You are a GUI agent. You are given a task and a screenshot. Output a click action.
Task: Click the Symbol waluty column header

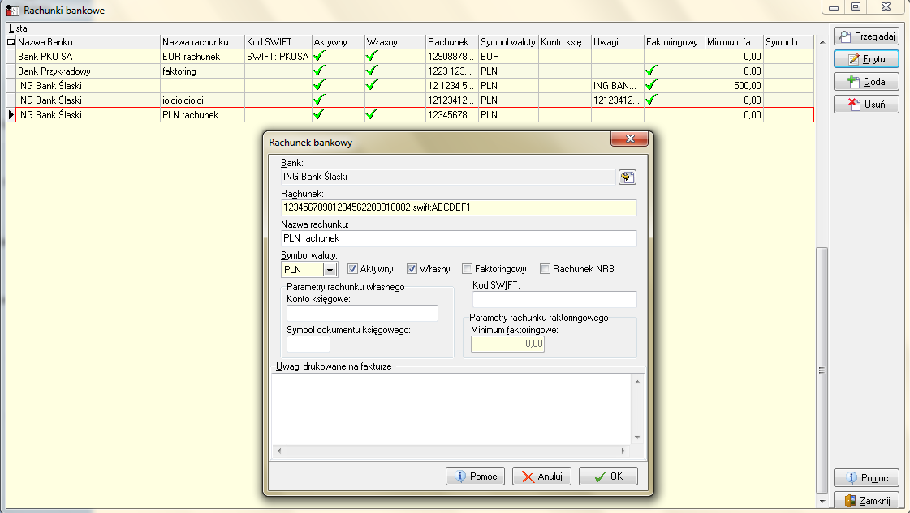(x=508, y=41)
